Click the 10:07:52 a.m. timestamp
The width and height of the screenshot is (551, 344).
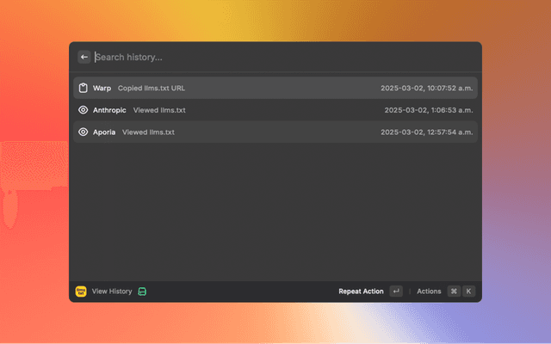[427, 88]
